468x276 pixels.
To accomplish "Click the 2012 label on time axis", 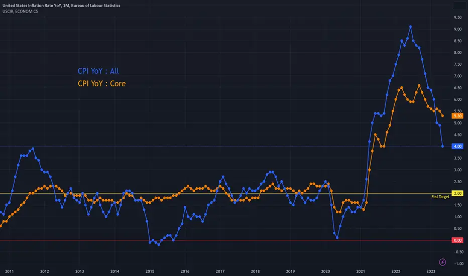I will (x=45, y=271).
